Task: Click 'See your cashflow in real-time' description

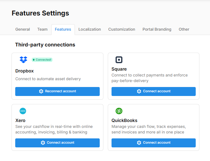Action: [x=54, y=129]
